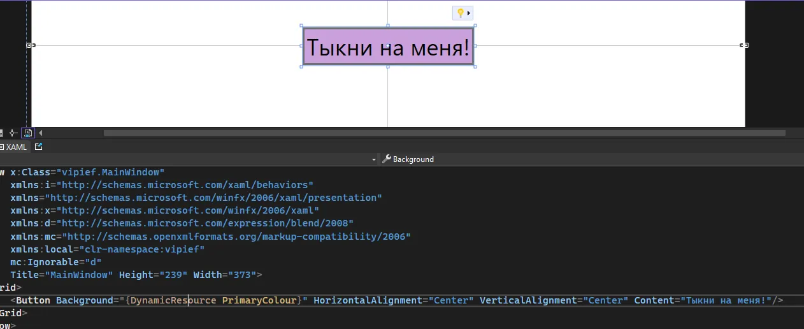Toggle snap to snaplines crosshair icon
The height and width of the screenshot is (329, 804).
(x=12, y=133)
